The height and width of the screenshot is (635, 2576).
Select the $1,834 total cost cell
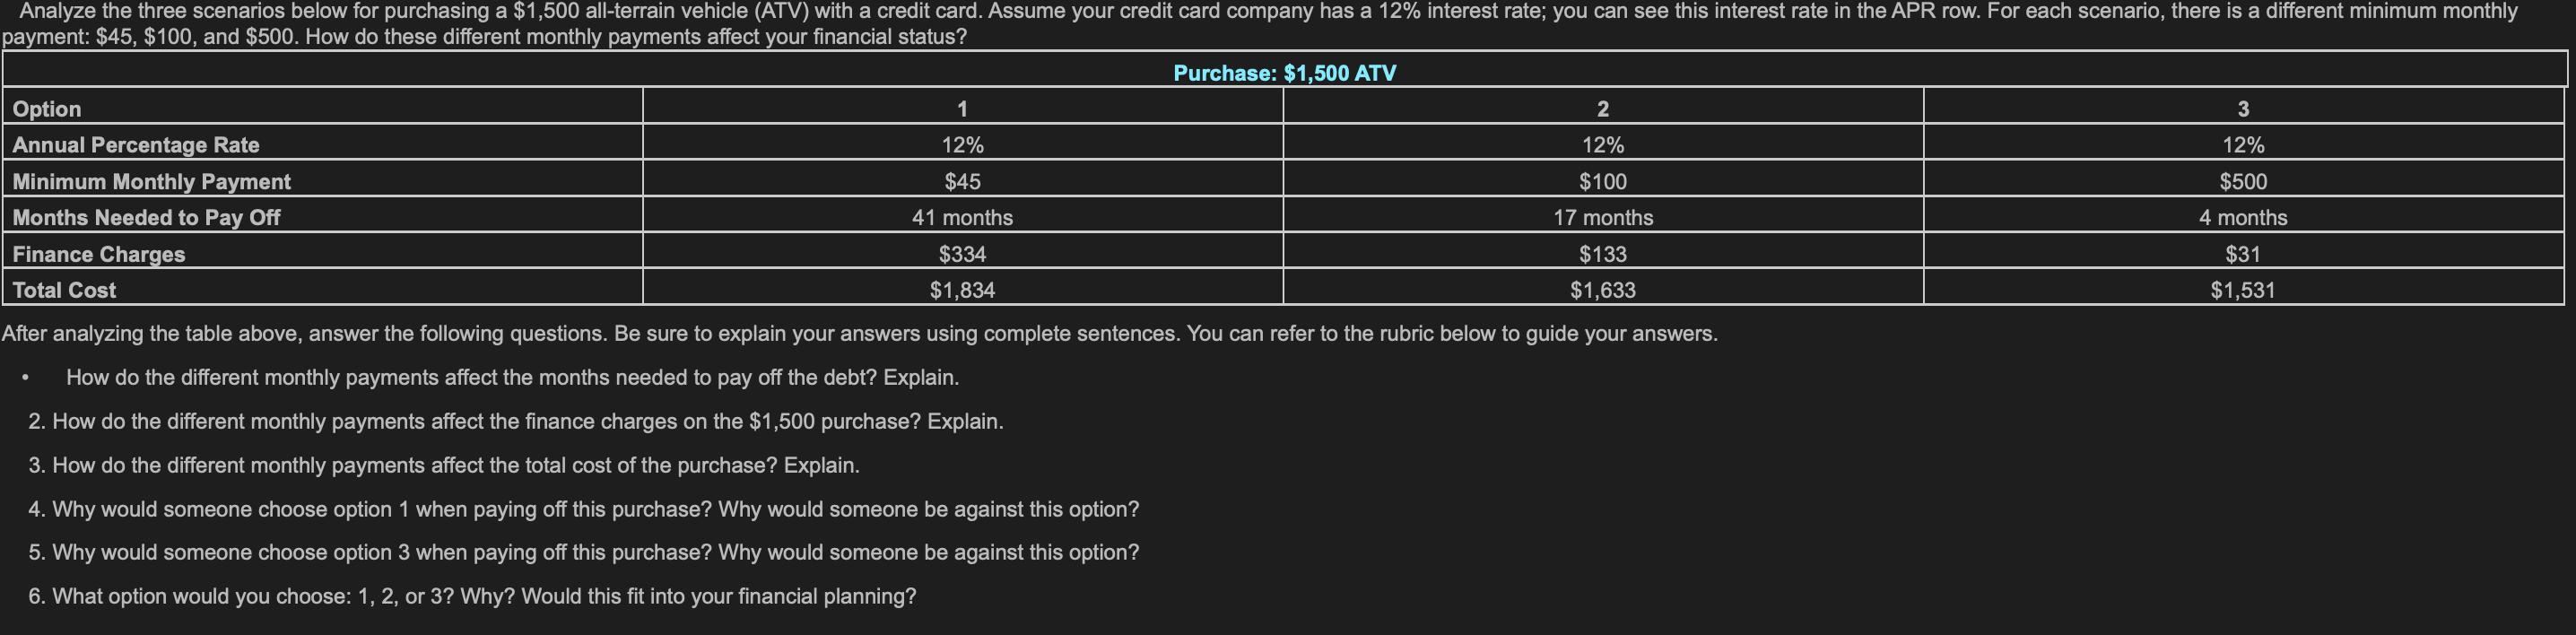[962, 290]
